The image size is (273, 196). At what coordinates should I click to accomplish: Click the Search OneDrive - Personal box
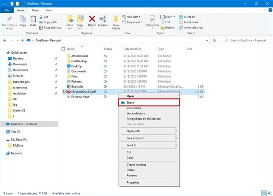(x=246, y=40)
